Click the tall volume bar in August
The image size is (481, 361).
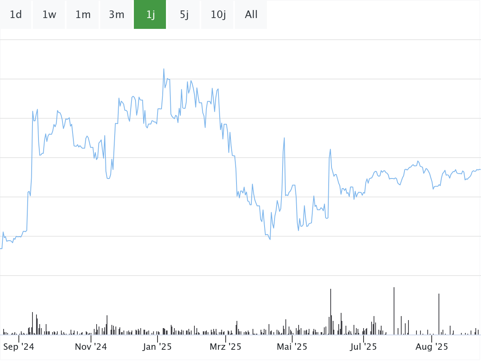439,314
